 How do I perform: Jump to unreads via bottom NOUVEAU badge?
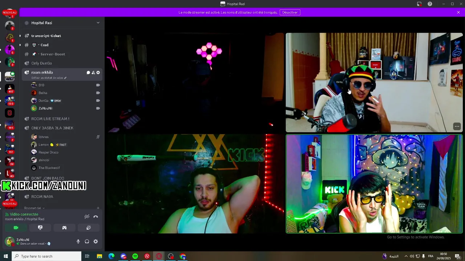click(10, 204)
